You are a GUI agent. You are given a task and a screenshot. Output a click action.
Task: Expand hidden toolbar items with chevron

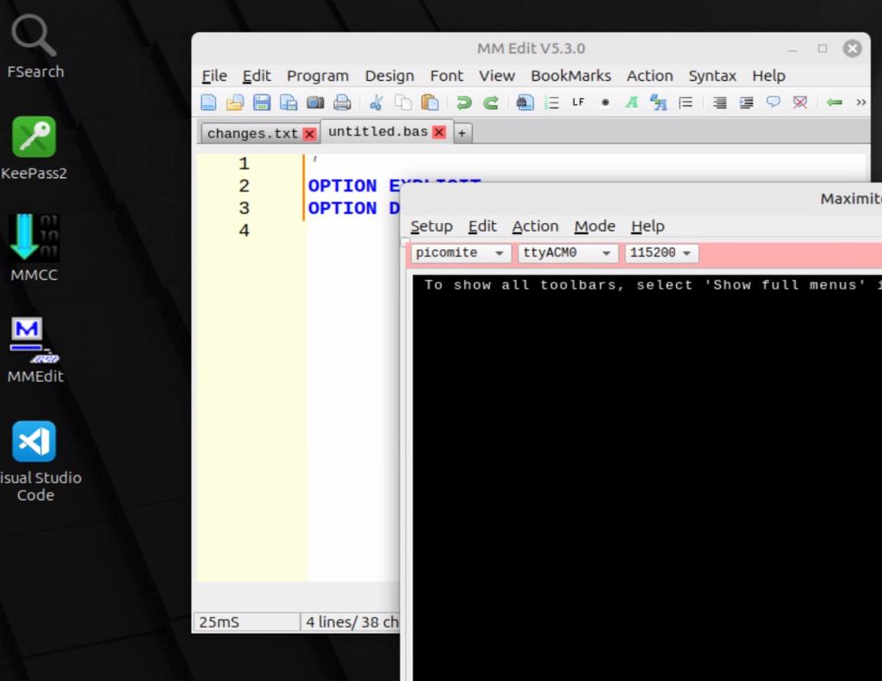click(x=860, y=102)
